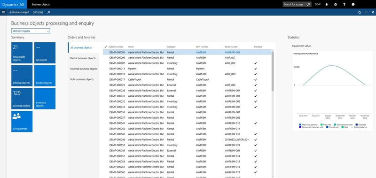
Task: Click the action bar search magnifier icon
Action: click(48, 12)
